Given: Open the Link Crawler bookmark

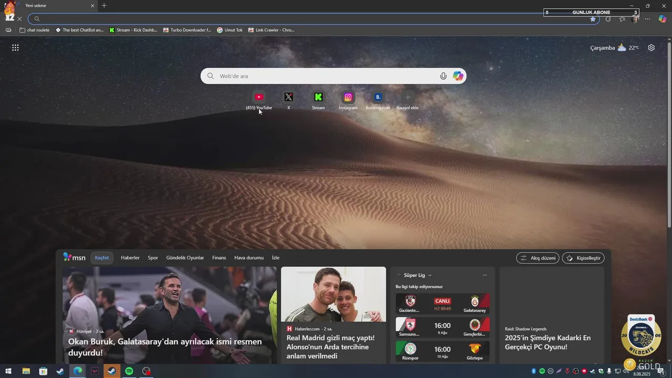Looking at the screenshot, I should (x=271, y=30).
